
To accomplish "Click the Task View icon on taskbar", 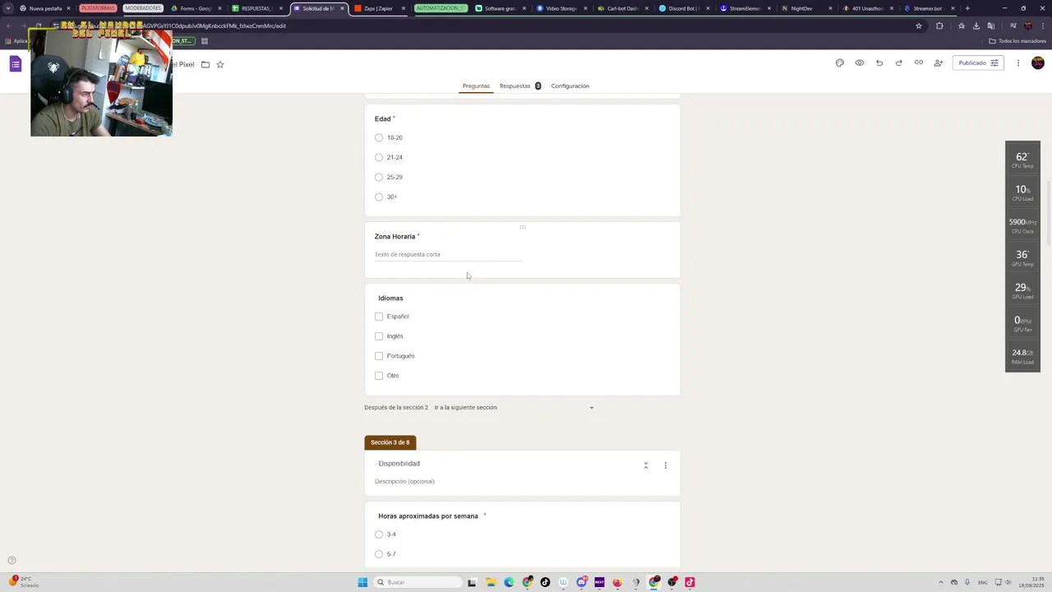I will (472, 582).
